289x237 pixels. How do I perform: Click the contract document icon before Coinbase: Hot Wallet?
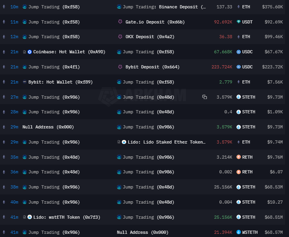pyautogui.click(x=24, y=52)
